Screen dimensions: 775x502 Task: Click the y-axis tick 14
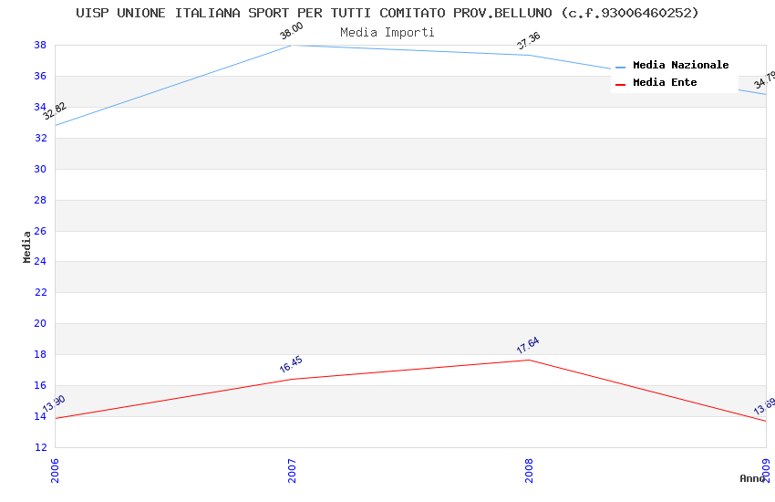[40, 416]
